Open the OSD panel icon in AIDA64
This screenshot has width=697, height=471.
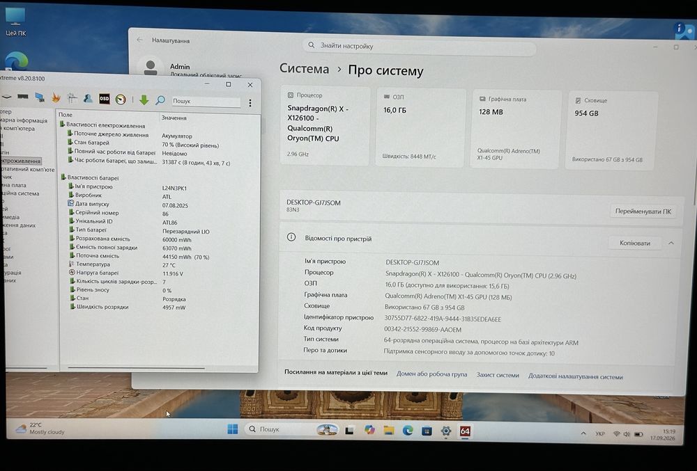pyautogui.click(x=104, y=99)
